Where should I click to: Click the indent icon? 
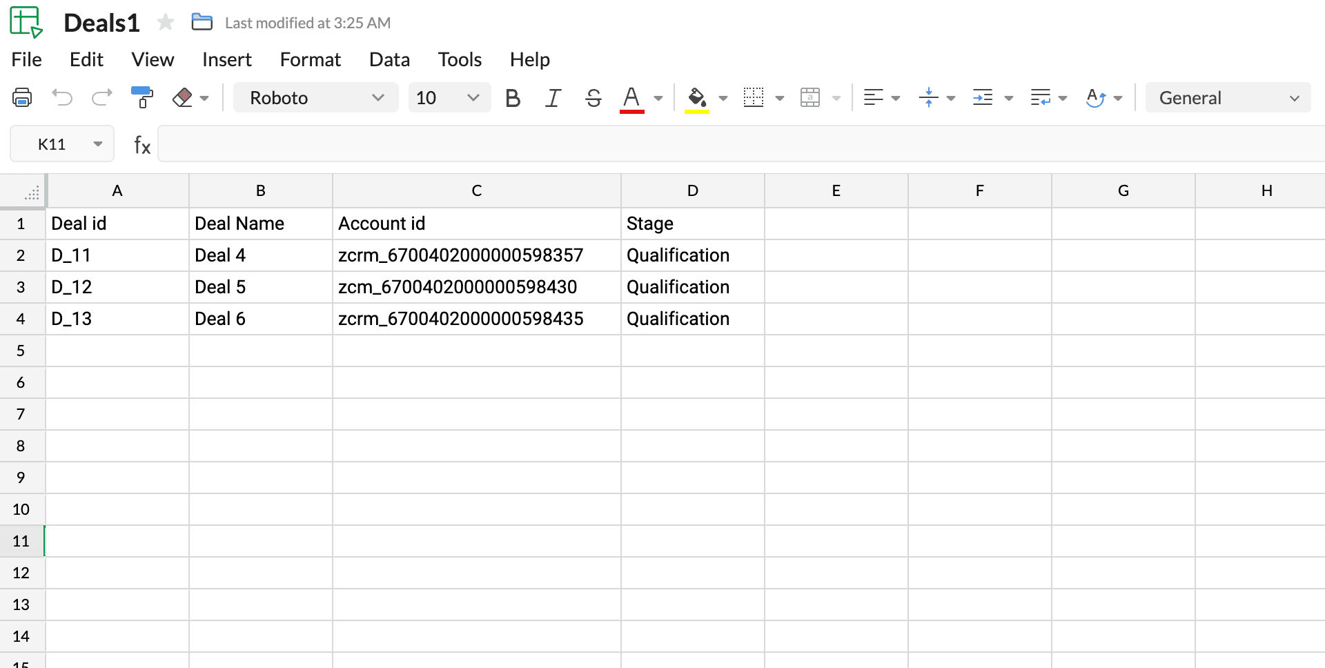(x=983, y=98)
